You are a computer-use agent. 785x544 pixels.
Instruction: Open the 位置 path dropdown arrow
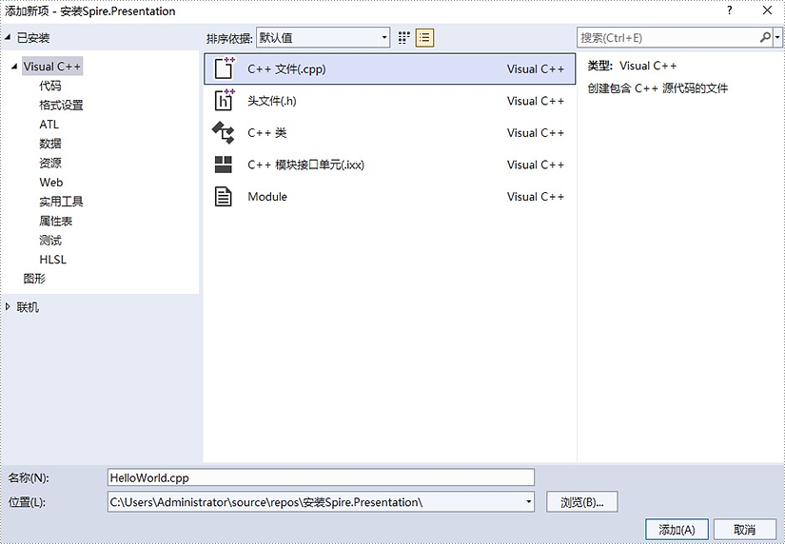point(528,502)
